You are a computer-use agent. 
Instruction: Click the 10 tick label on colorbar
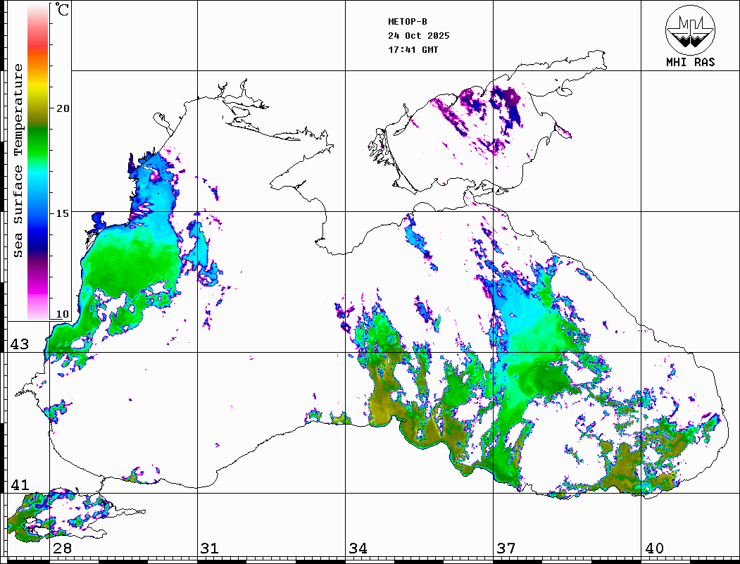click(63, 314)
